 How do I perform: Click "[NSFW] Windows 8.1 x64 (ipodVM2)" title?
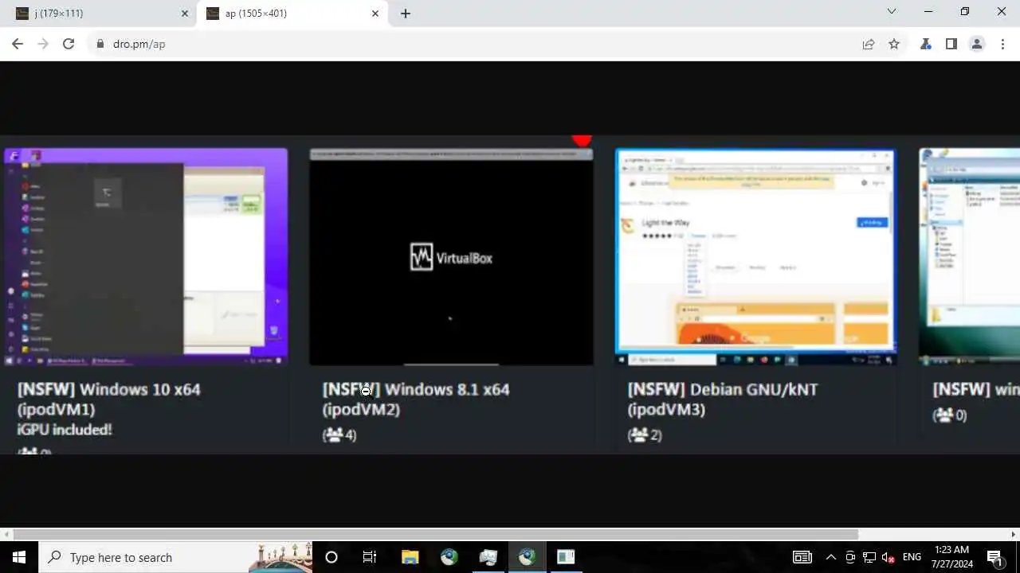[416, 400]
